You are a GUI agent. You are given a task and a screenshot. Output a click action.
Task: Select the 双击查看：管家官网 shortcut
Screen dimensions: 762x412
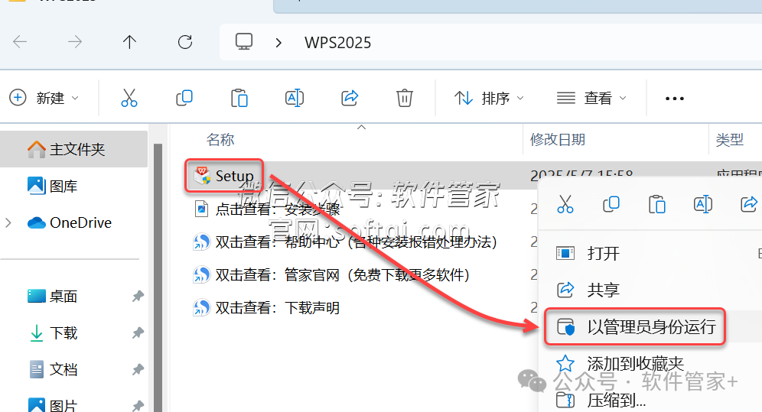[x=331, y=274]
